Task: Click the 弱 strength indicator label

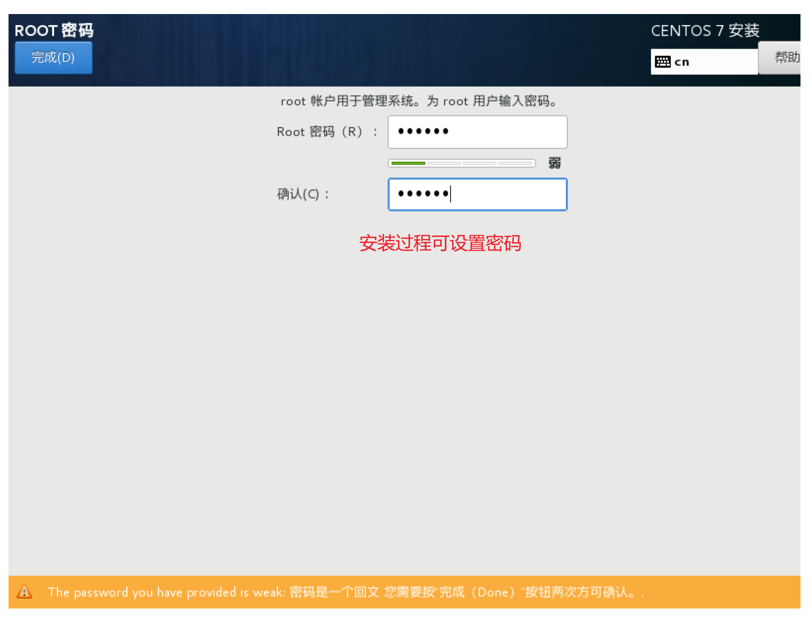Action: (x=554, y=163)
